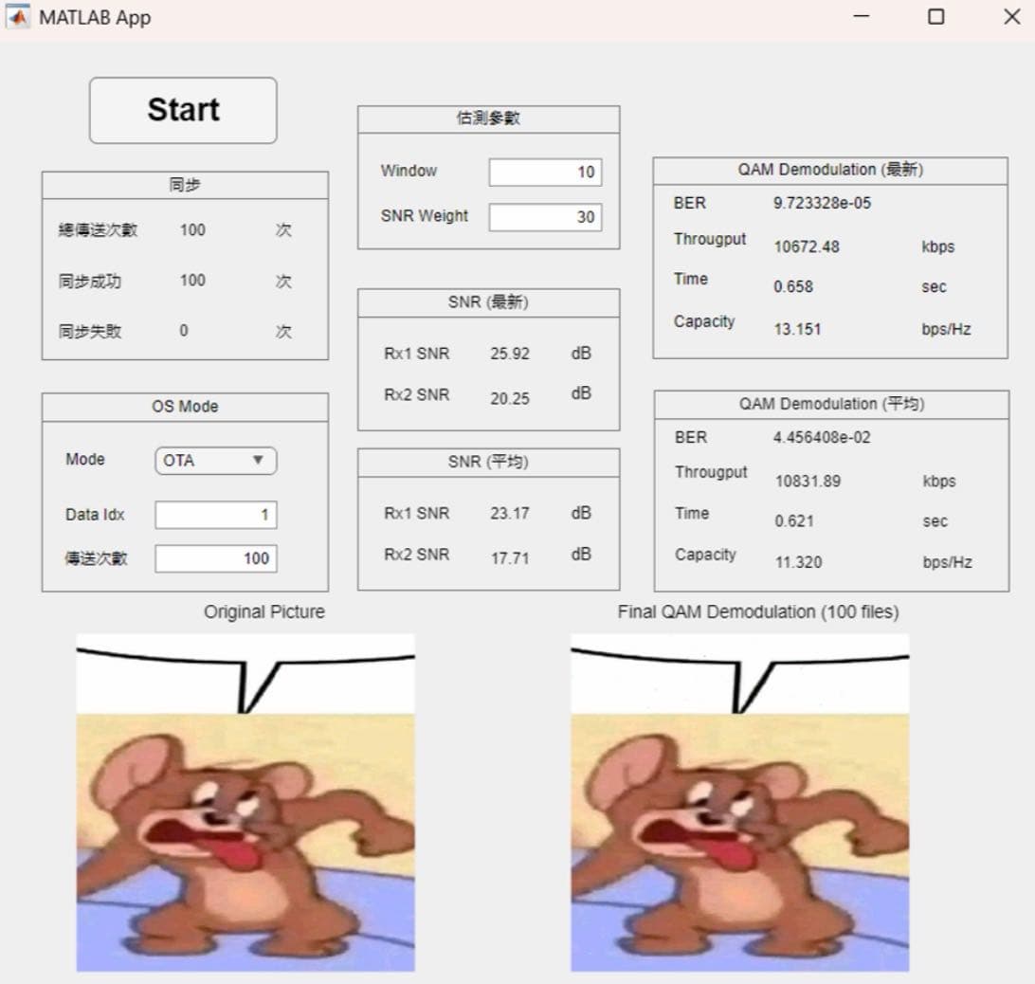Click the SNR Weight label

pyautogui.click(x=424, y=216)
